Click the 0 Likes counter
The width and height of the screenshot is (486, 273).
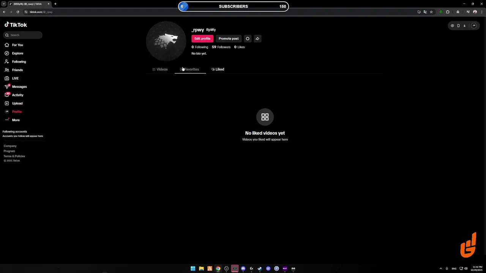click(x=239, y=47)
